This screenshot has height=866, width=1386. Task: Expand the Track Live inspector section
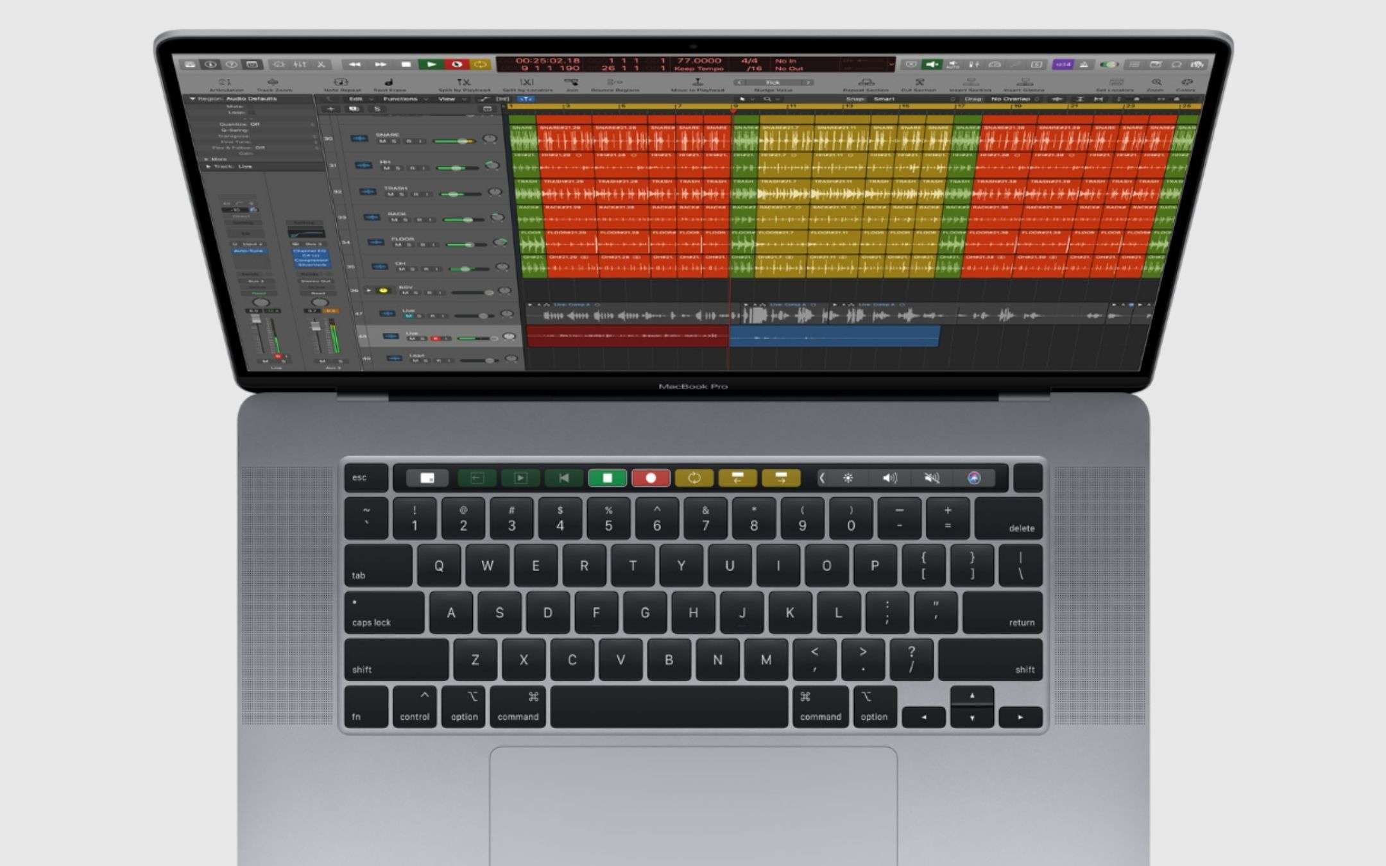[208, 166]
